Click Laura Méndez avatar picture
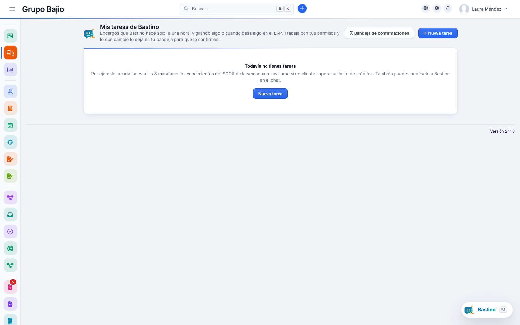Viewport: 520px width, 325px height. click(464, 9)
